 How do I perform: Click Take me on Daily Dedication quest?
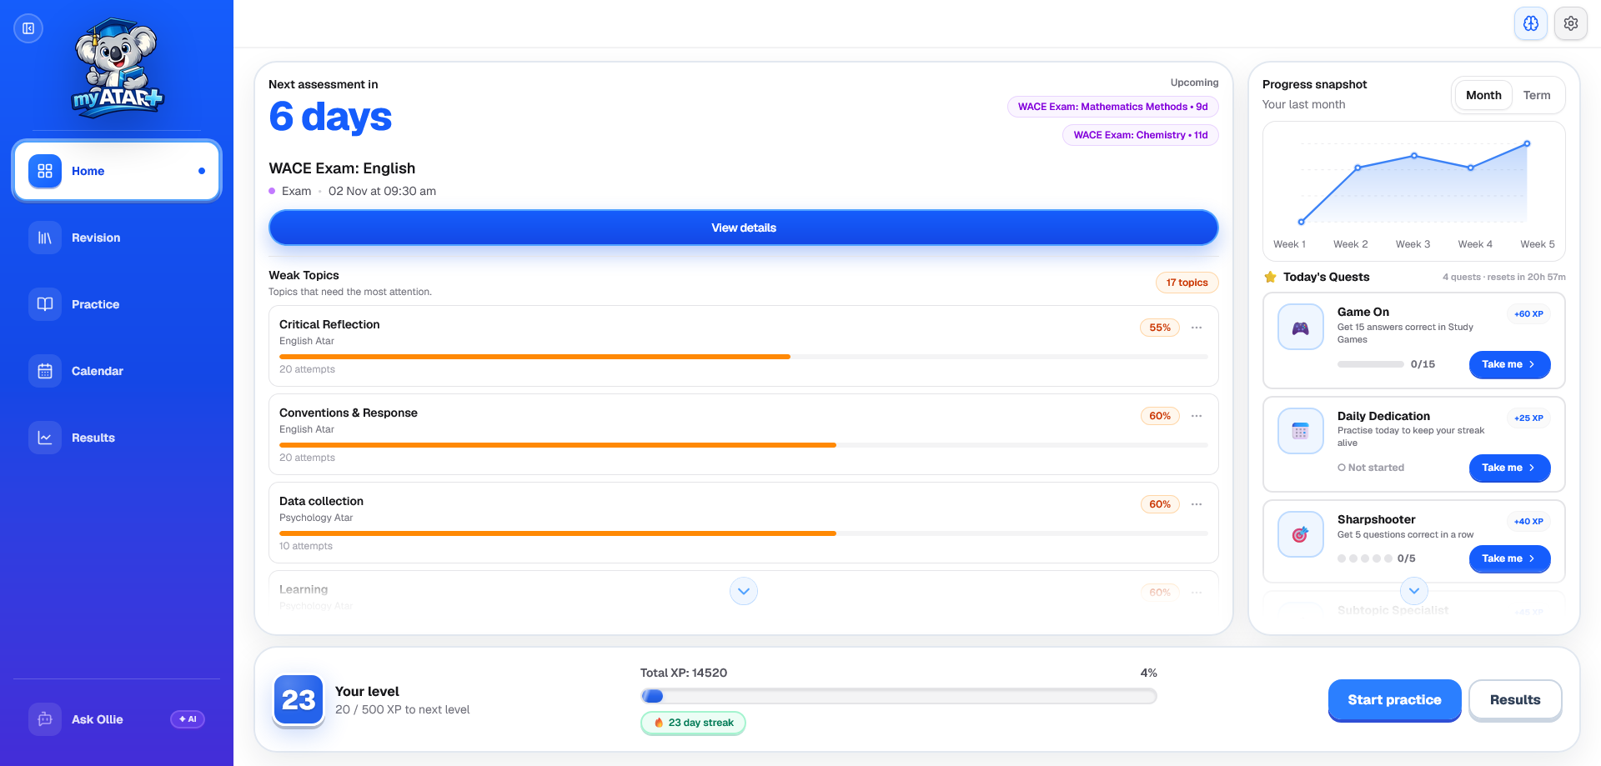coord(1509,468)
